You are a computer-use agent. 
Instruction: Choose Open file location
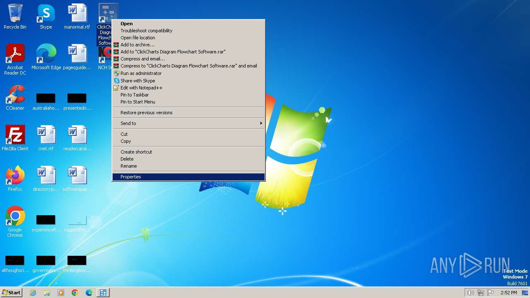[x=188, y=38]
